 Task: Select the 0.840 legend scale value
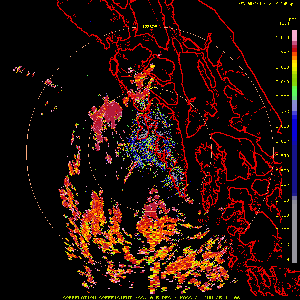click(282, 82)
